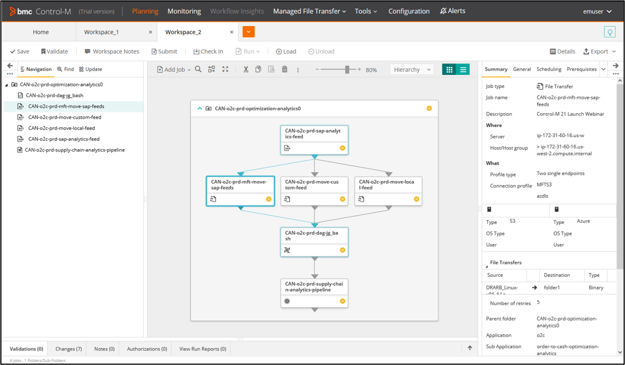Switch to grid view of the workflow
The height and width of the screenshot is (365, 625).
[449, 69]
